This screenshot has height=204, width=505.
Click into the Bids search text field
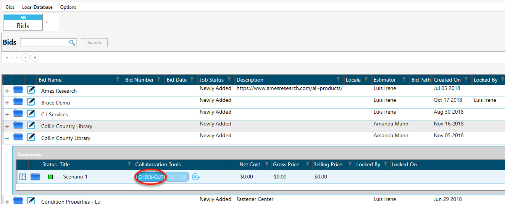pos(44,43)
